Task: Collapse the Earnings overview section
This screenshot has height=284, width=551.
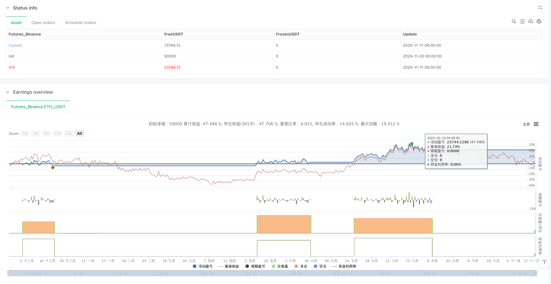Action: (x=8, y=92)
